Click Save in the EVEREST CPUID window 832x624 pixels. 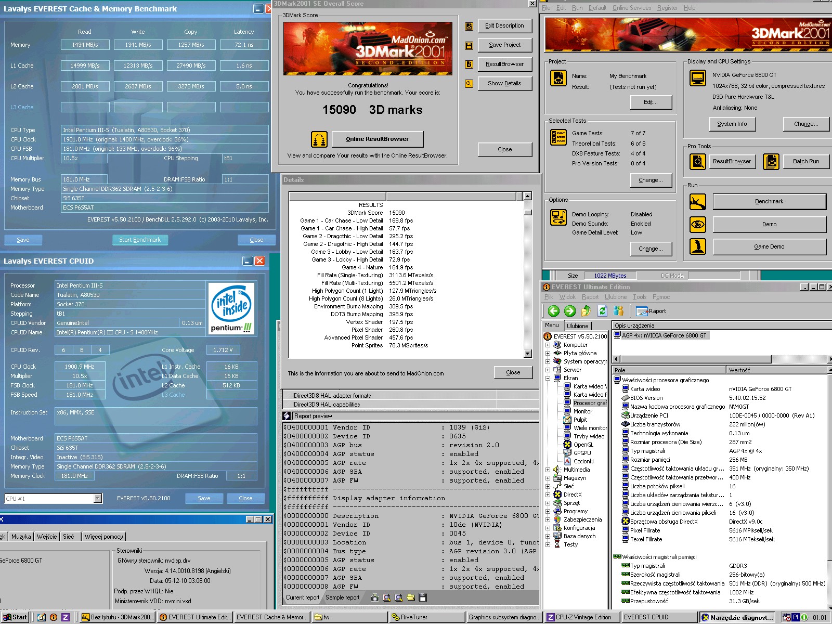tap(204, 498)
